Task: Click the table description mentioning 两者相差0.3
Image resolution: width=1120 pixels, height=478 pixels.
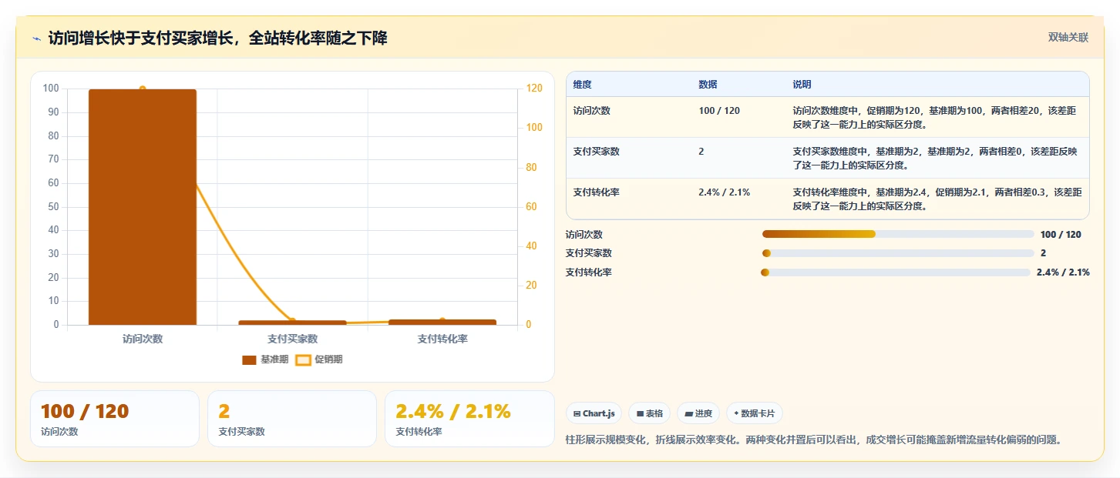Action: 937,199
